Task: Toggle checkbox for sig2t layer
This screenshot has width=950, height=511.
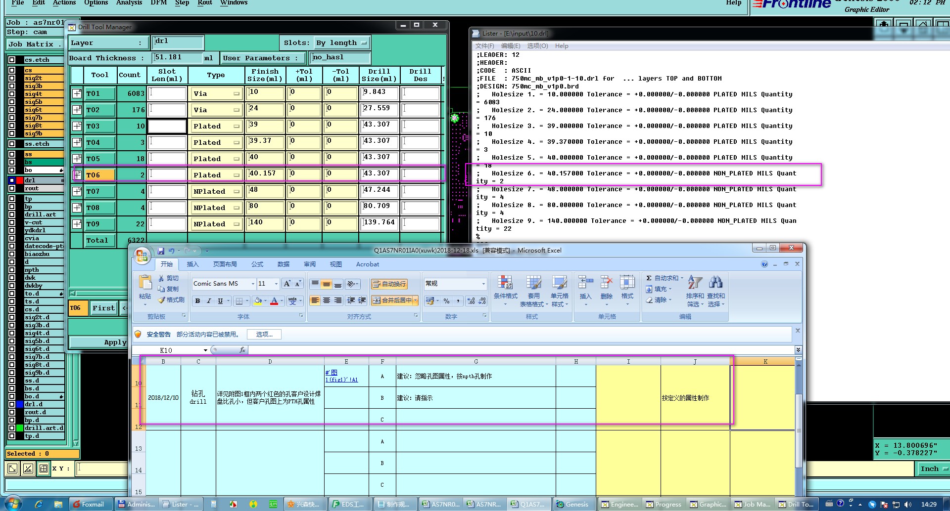Action: pyautogui.click(x=12, y=78)
